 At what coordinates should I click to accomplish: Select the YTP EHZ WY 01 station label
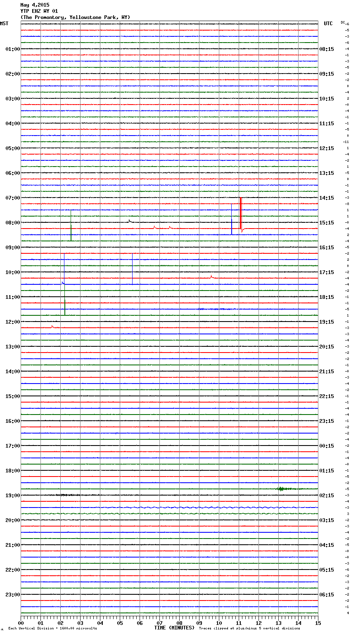point(39,11)
